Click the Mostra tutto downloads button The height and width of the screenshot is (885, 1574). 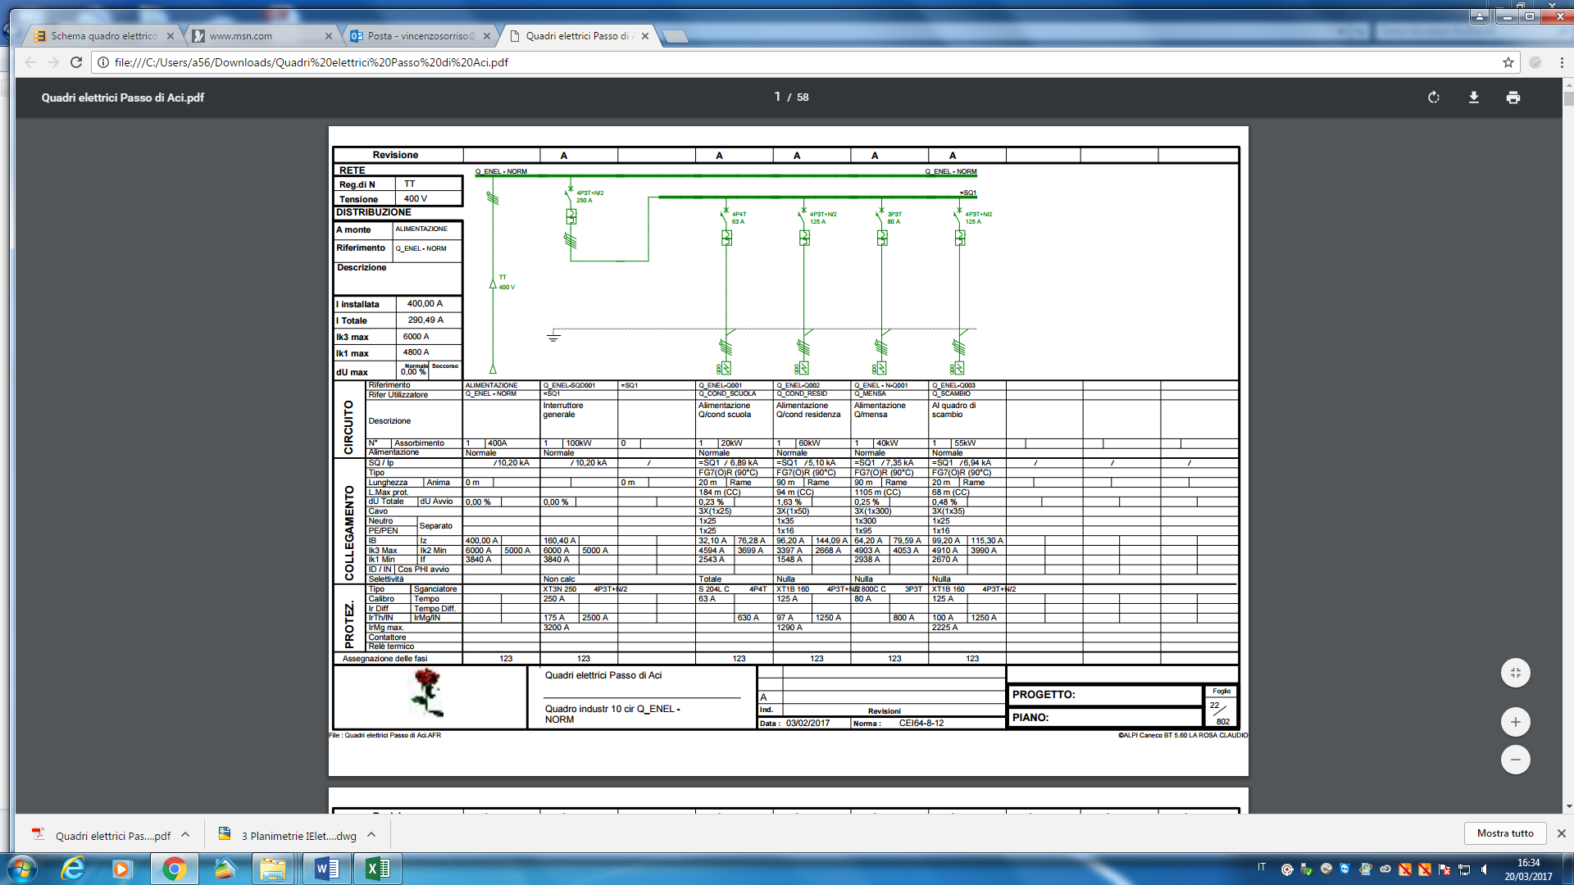coord(1504,833)
